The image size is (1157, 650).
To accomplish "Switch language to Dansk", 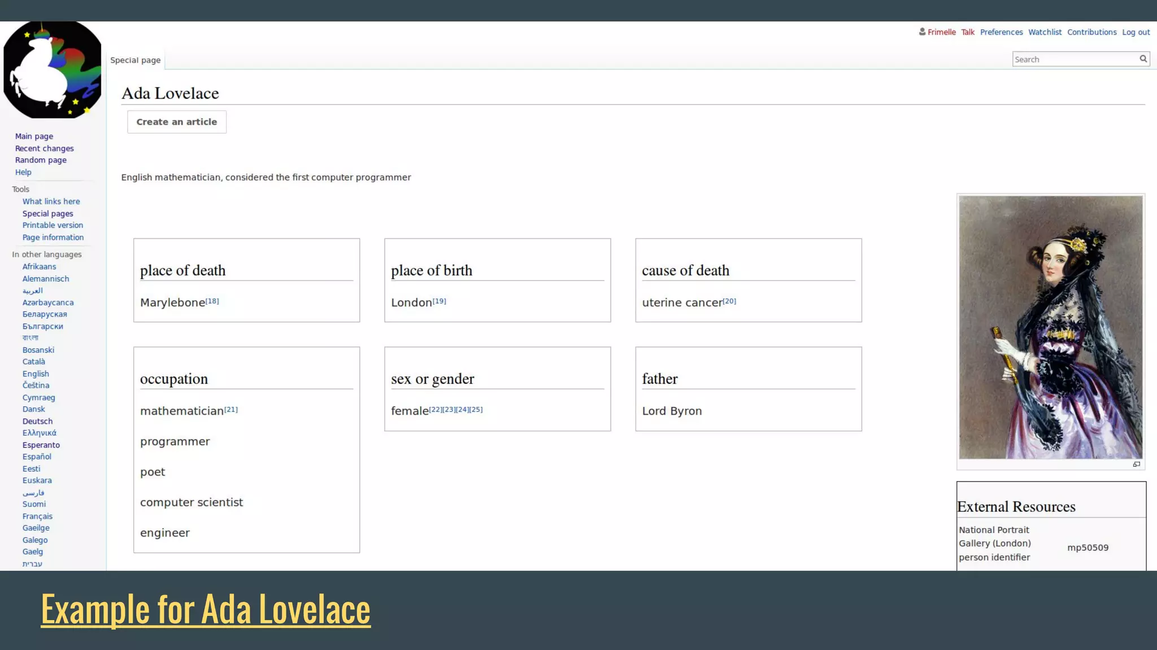I will (33, 409).
